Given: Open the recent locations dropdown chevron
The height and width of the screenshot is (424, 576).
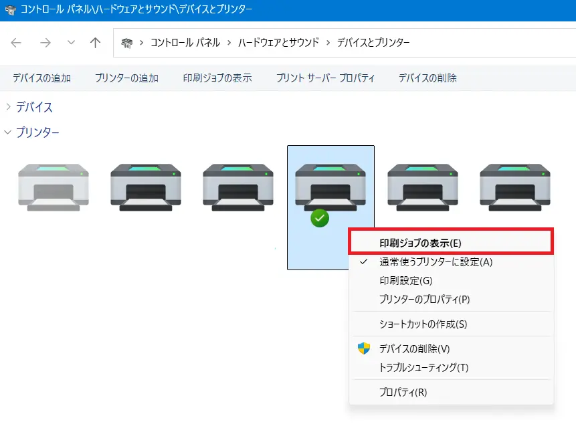Looking at the screenshot, I should tap(71, 43).
